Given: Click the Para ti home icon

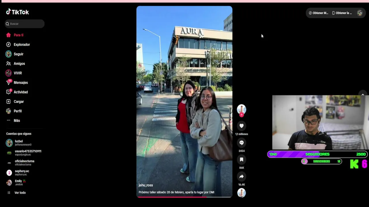Looking at the screenshot, I should [8, 35].
